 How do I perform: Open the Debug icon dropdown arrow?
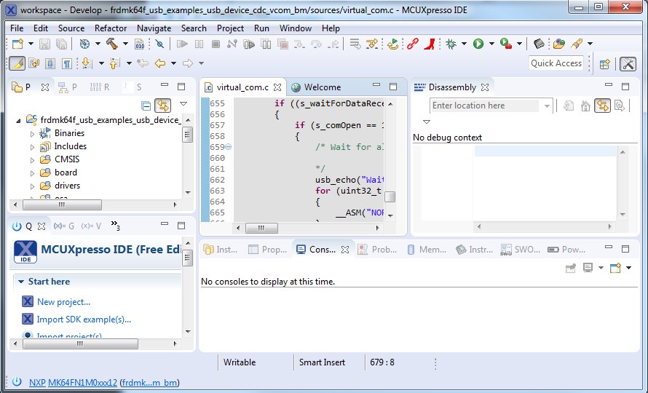464,44
